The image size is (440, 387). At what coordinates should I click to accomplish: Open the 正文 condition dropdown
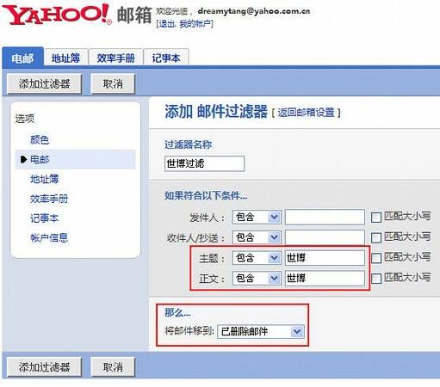pos(257,278)
